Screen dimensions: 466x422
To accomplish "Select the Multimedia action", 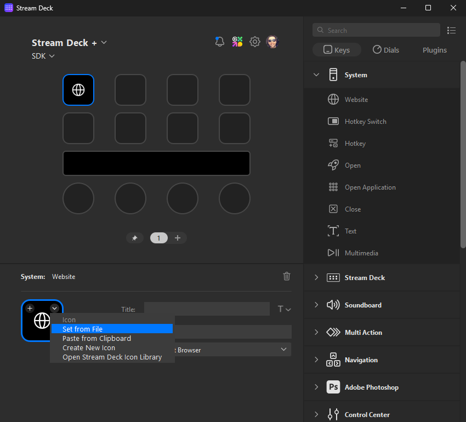I will [361, 253].
